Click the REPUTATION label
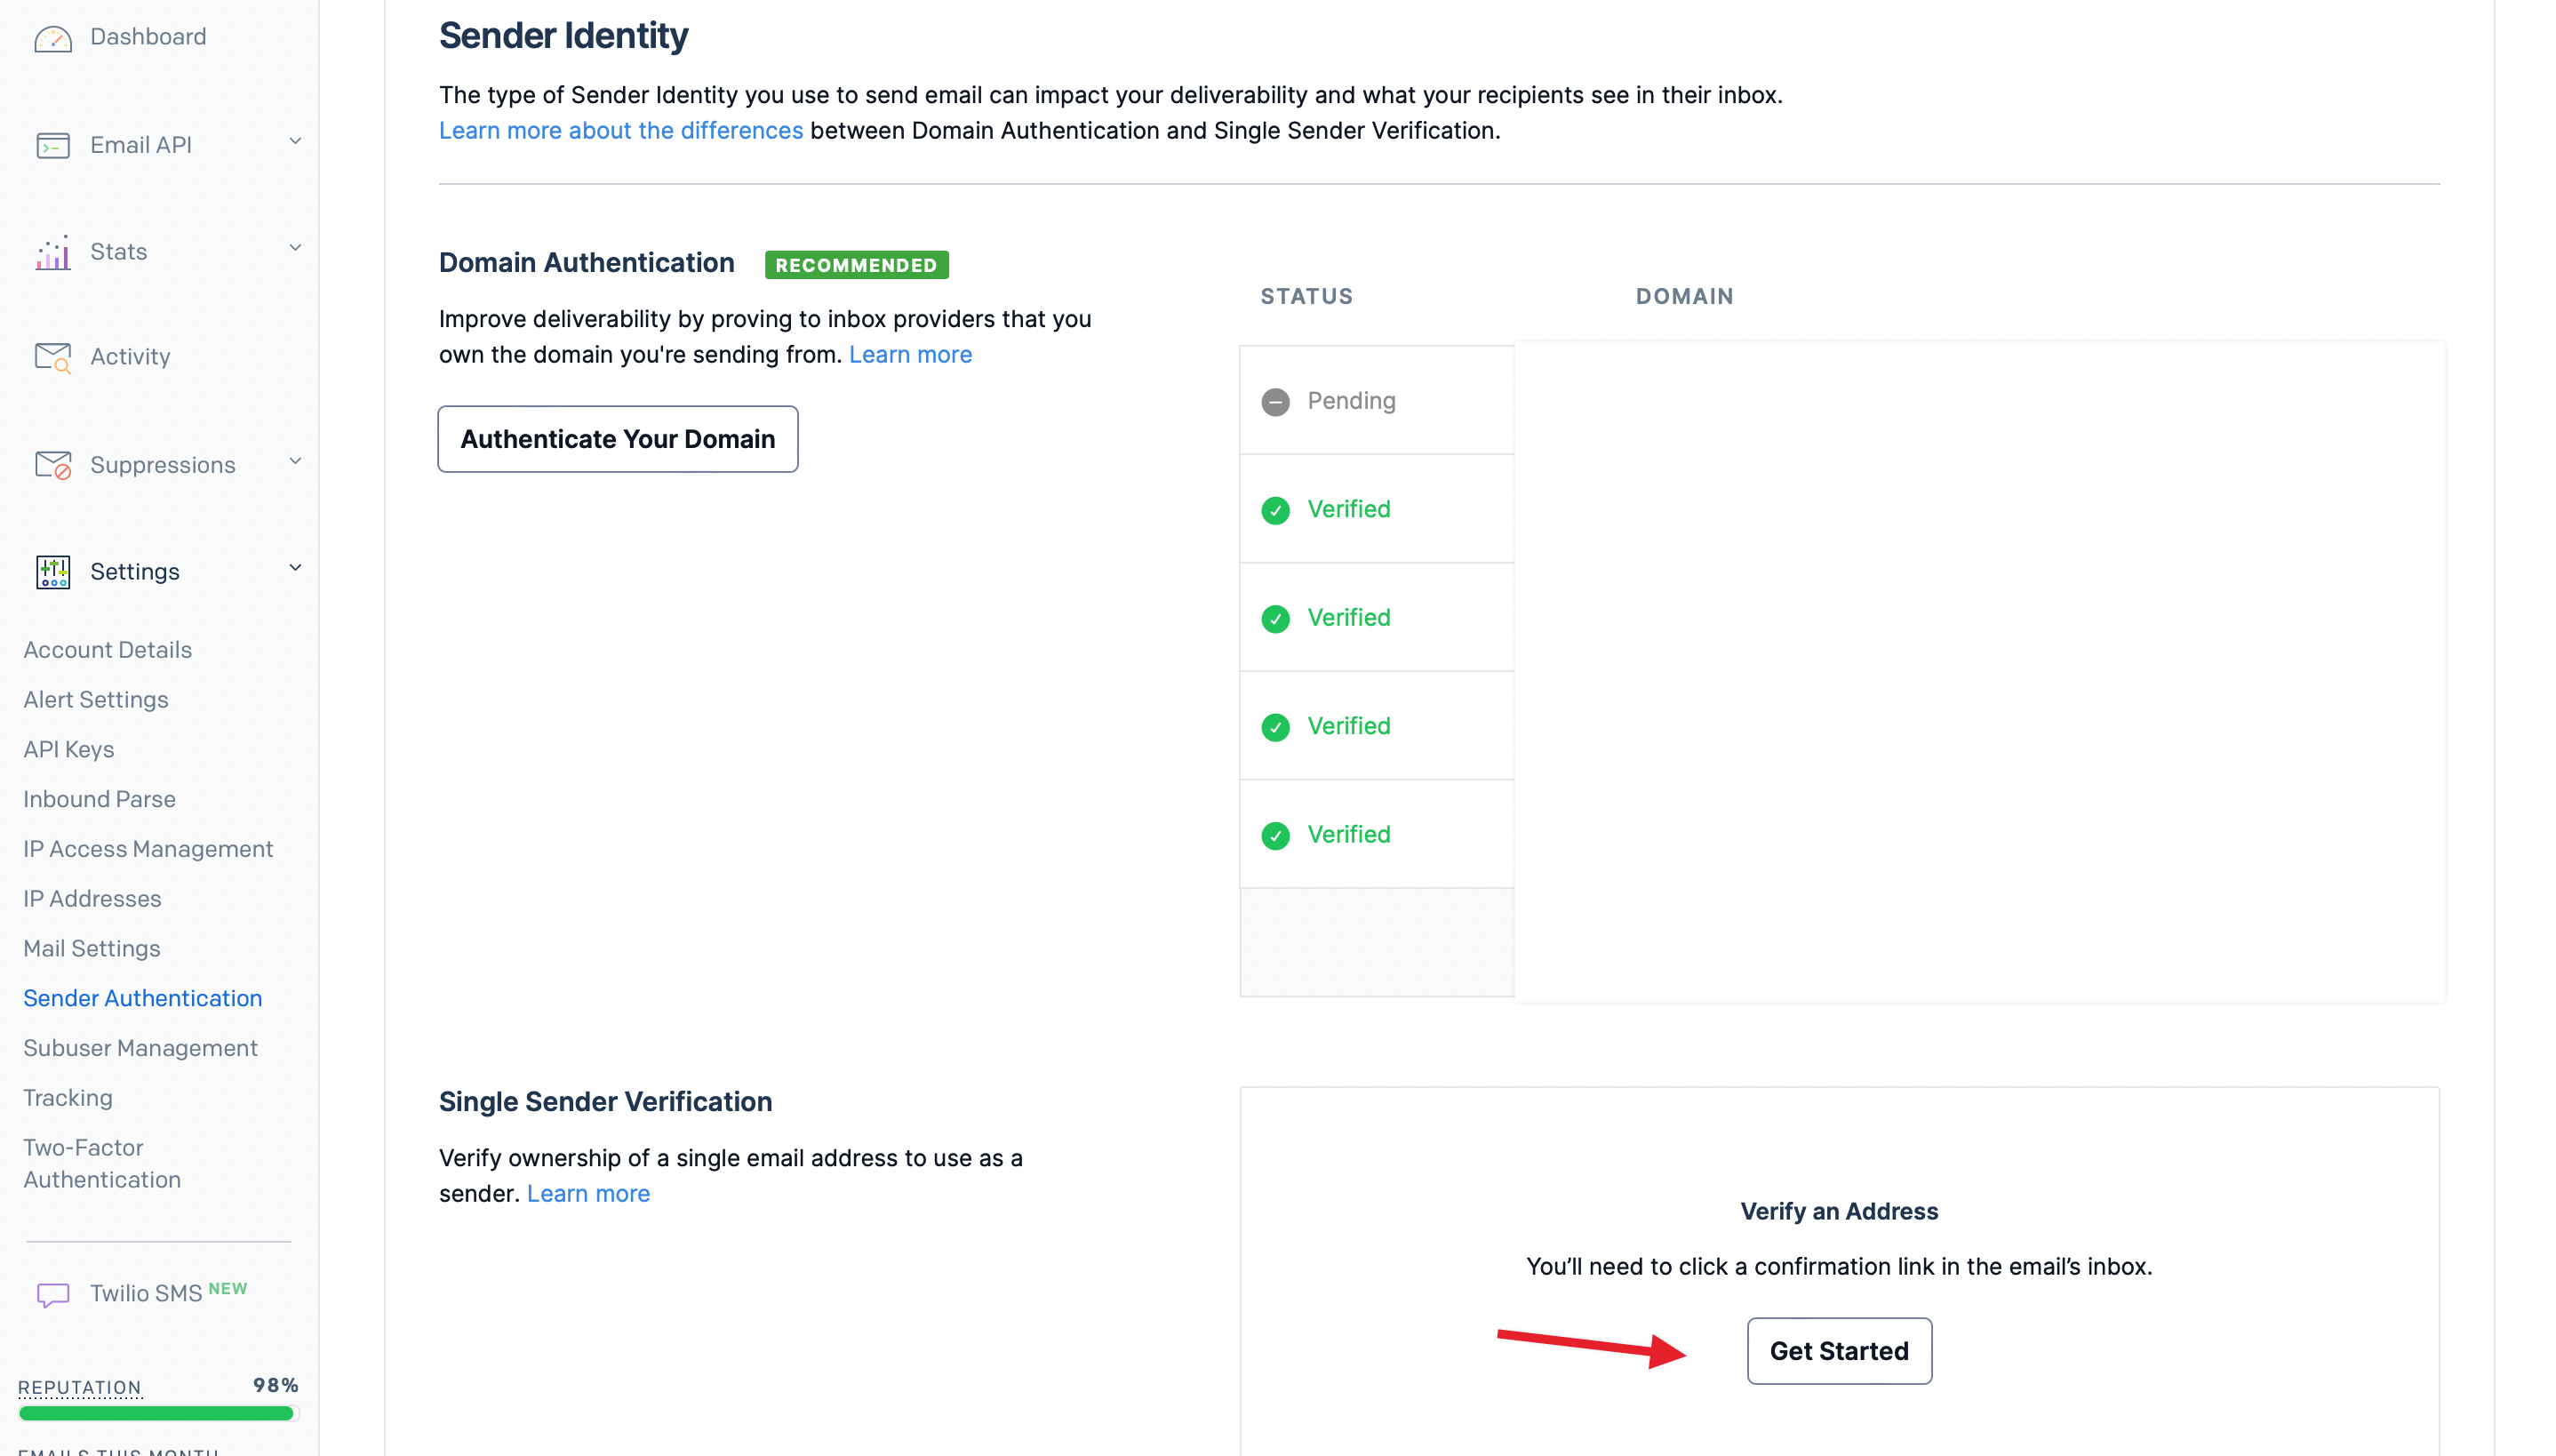 80,1387
